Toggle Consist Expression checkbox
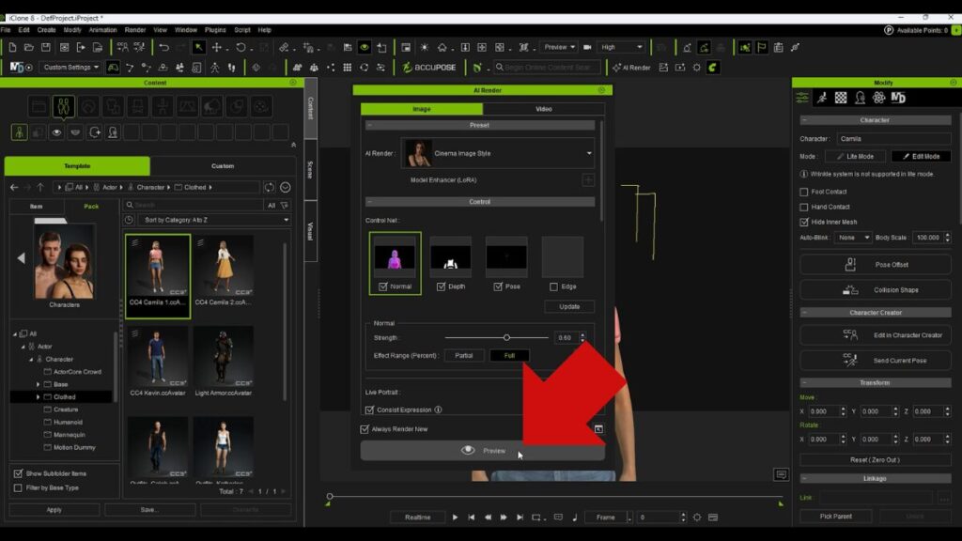Screen dimensions: 962x541 (369, 410)
